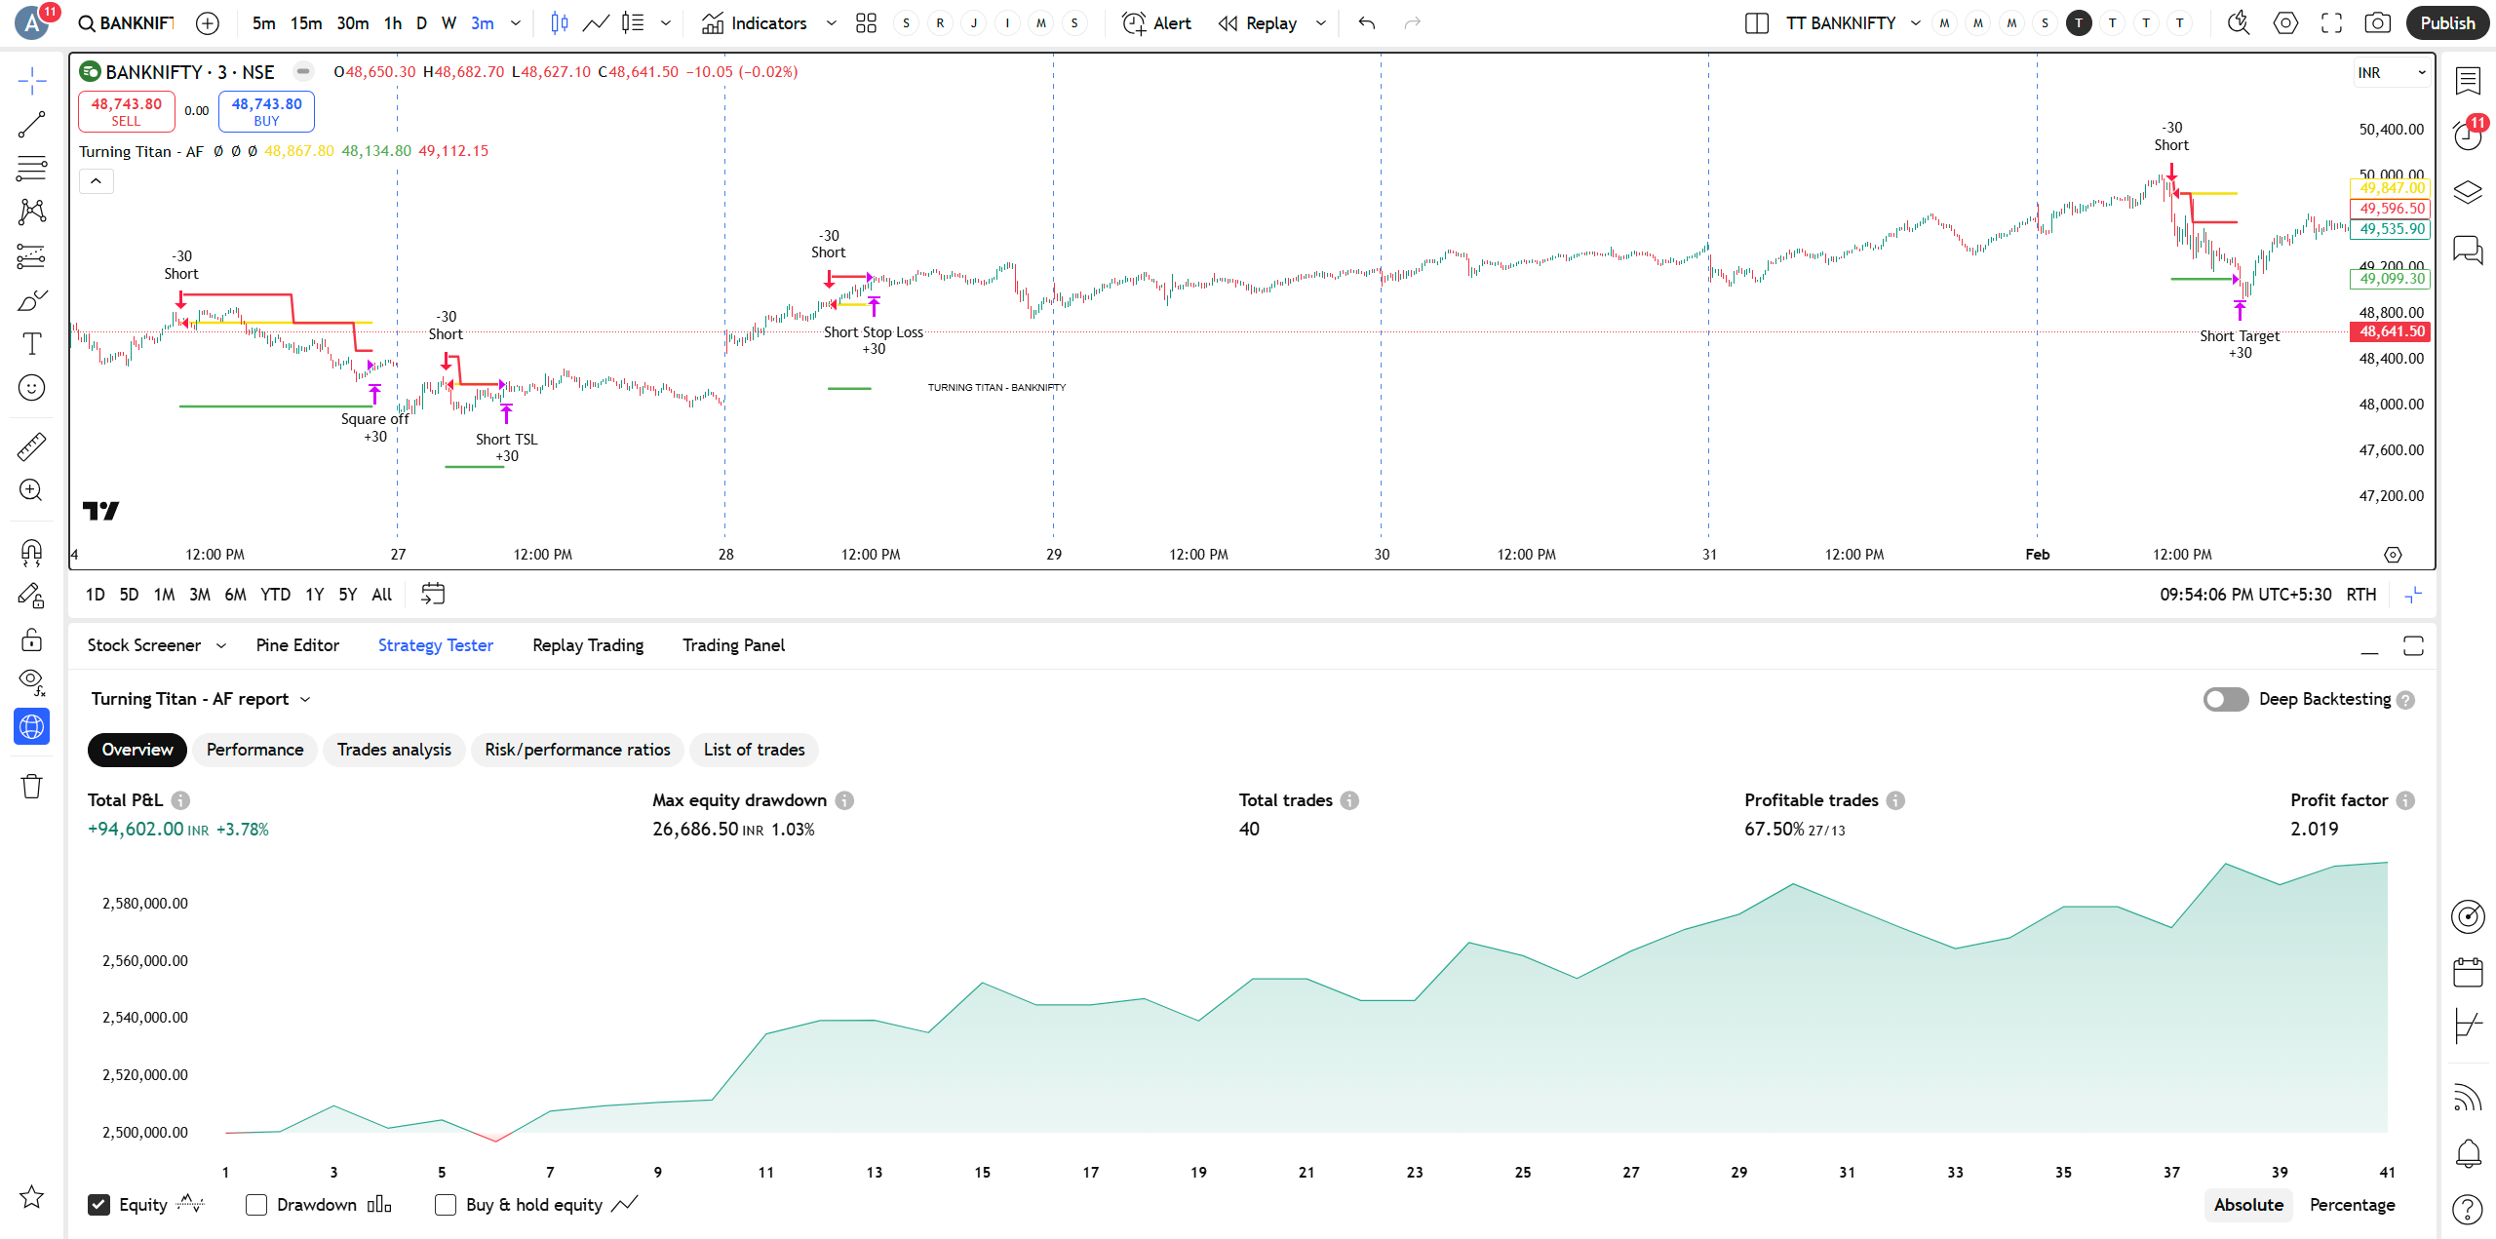View the List of trades tab

pyautogui.click(x=754, y=750)
